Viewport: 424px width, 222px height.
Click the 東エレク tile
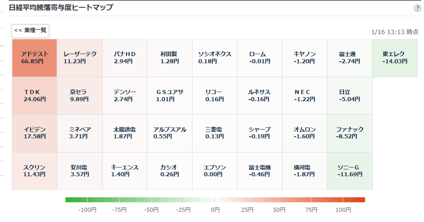[394, 58]
